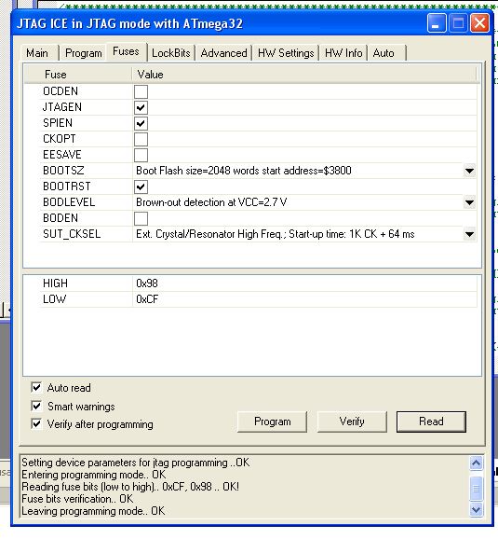Click the log scrollbar thumb
The image size is (498, 539).
[x=476, y=488]
